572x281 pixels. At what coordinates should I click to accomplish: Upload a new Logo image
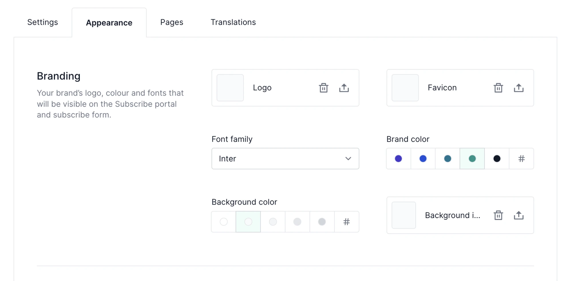click(x=344, y=88)
